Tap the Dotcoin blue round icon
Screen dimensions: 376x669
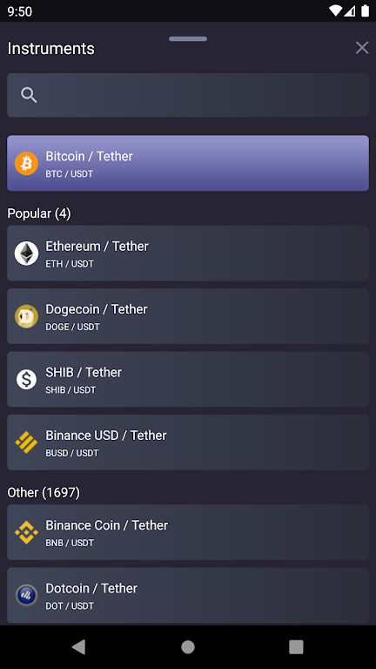pos(26,595)
